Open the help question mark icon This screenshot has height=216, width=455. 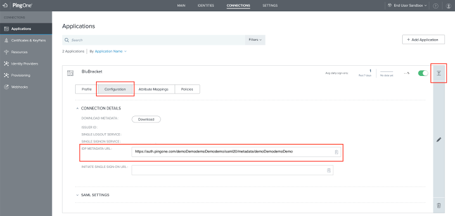pos(435,6)
